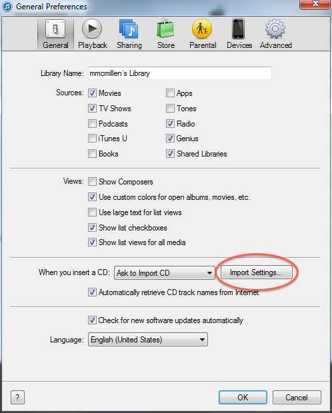Switch to the Playback preferences tab
Viewport: 332px width, 413px height.
[92, 34]
